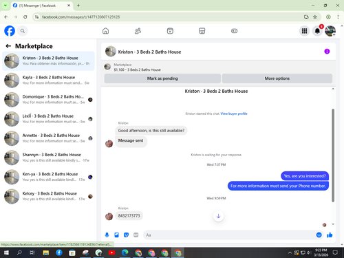Click the More options button
Screen dimensions: 344x258
277,78
